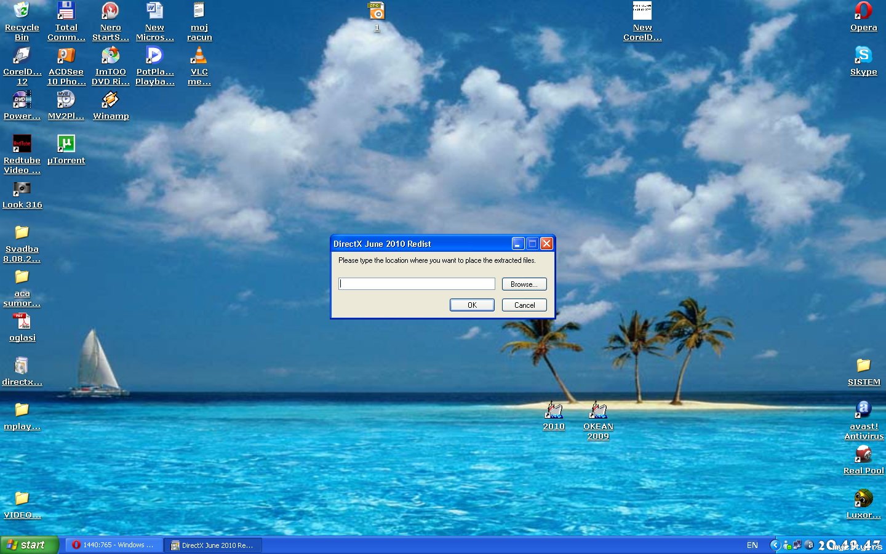Minimize the DirectX June 2010 Redist dialog

(x=518, y=244)
